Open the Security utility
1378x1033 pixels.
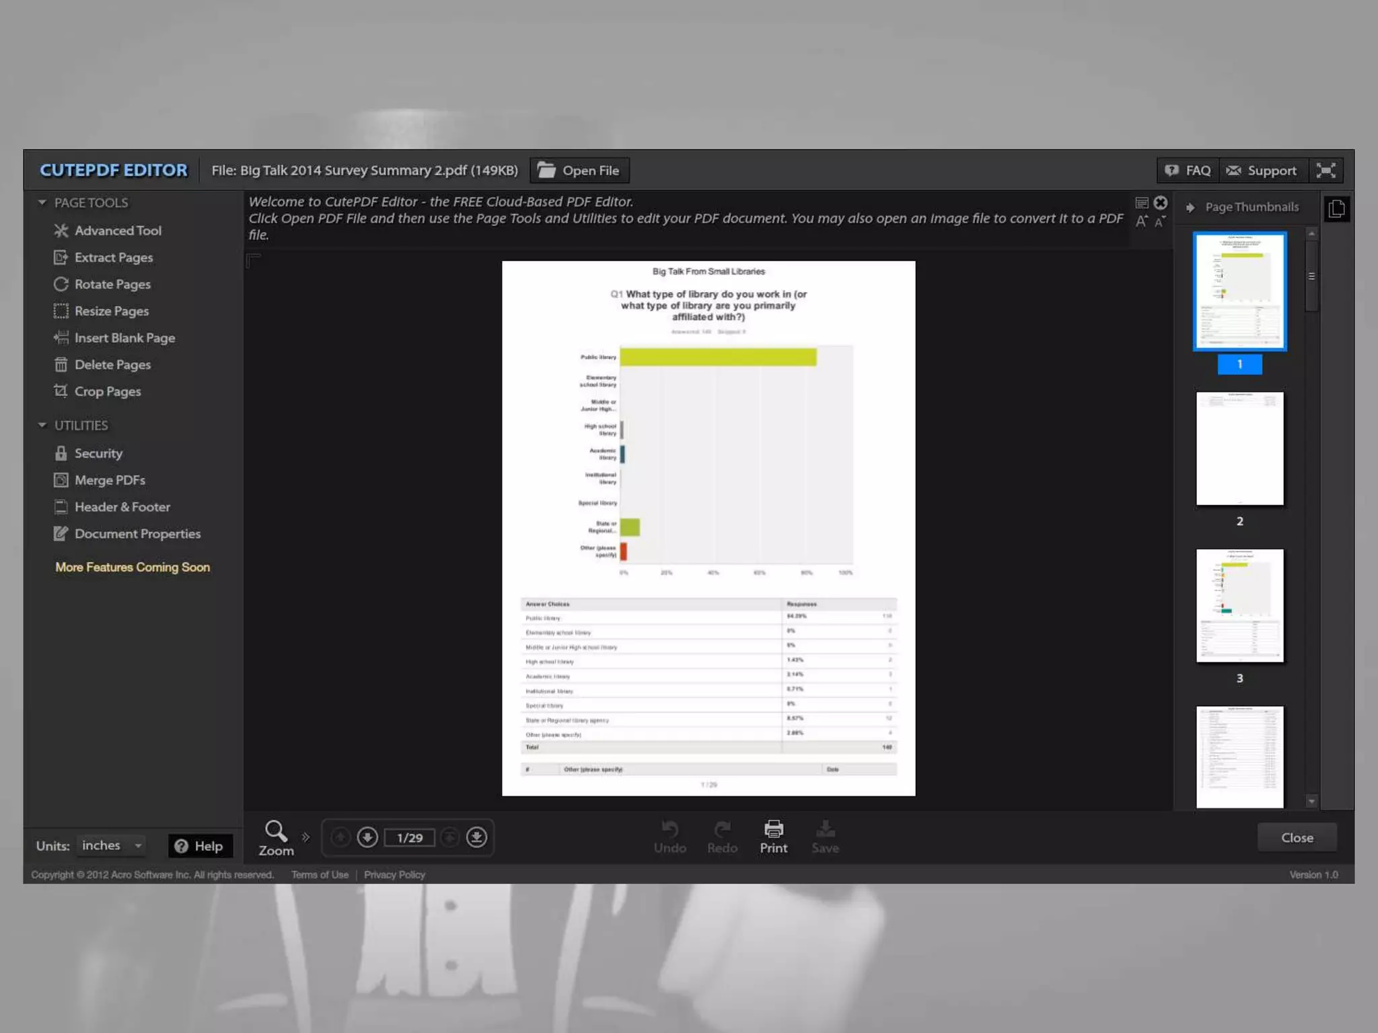[98, 453]
